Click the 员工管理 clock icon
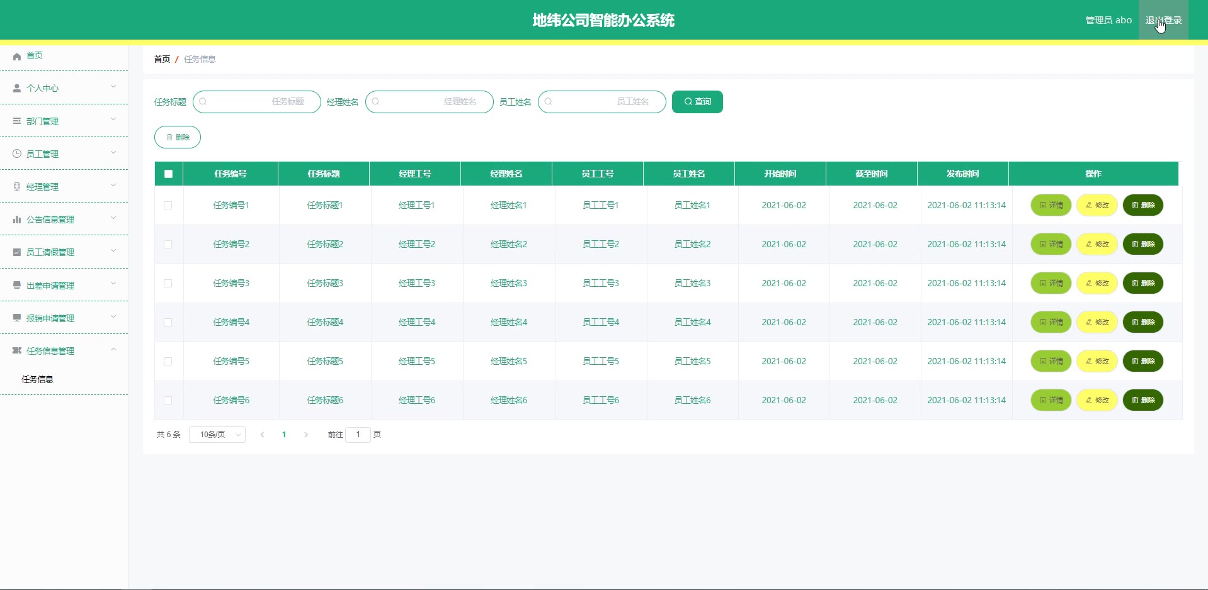 (17, 154)
